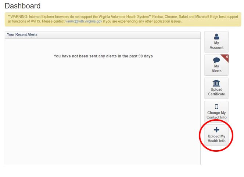Click the word WARNING in the banner
The width and height of the screenshot is (244, 177).
click(19, 17)
